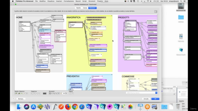Click the MBS Ricerca Demo search field
This screenshot has width=198, height=111.
click(x=140, y=93)
